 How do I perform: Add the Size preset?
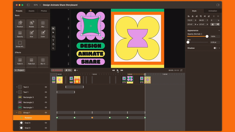pos(31,34)
